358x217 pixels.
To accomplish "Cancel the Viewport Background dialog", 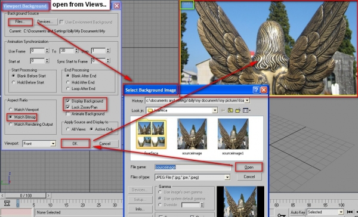I will pyautogui.click(x=105, y=144).
